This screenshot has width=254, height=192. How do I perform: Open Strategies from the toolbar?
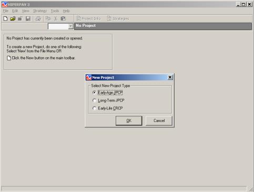pos(118,18)
